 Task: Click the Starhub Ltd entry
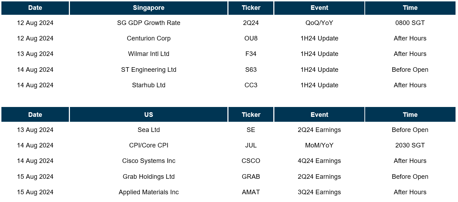coord(149,85)
